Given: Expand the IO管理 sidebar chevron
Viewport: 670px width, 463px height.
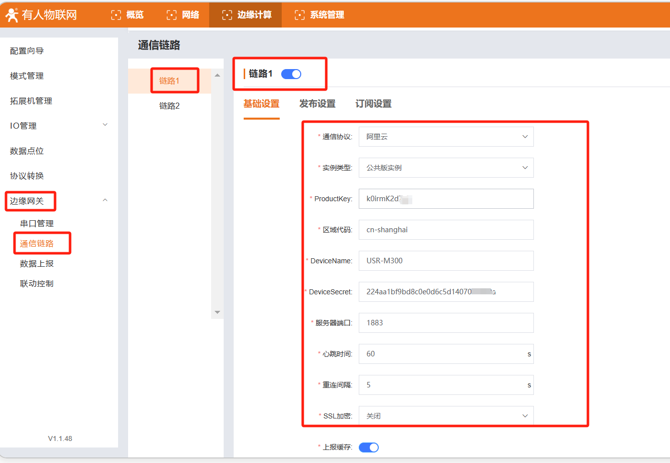Looking at the screenshot, I should pyautogui.click(x=105, y=125).
